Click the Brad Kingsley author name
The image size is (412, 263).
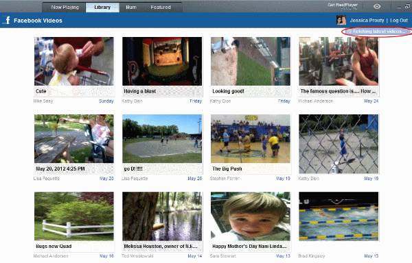pyautogui.click(x=311, y=256)
